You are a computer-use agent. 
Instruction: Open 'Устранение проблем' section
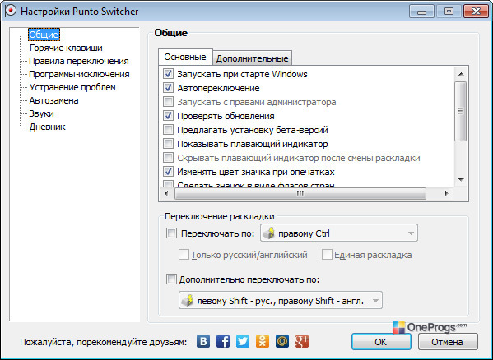point(72,88)
